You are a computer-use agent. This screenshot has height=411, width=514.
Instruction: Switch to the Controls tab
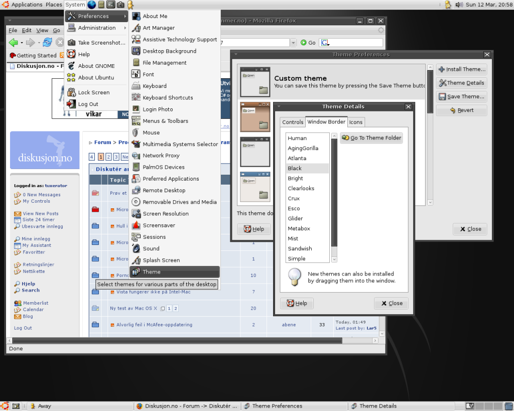[x=293, y=122]
